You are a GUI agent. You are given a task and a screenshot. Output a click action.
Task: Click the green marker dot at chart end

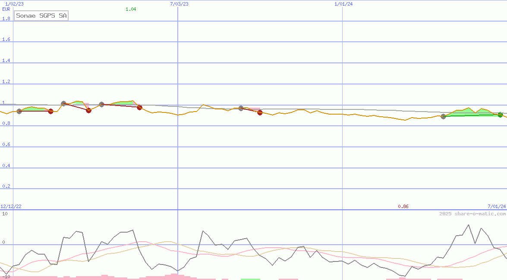pyautogui.click(x=500, y=115)
